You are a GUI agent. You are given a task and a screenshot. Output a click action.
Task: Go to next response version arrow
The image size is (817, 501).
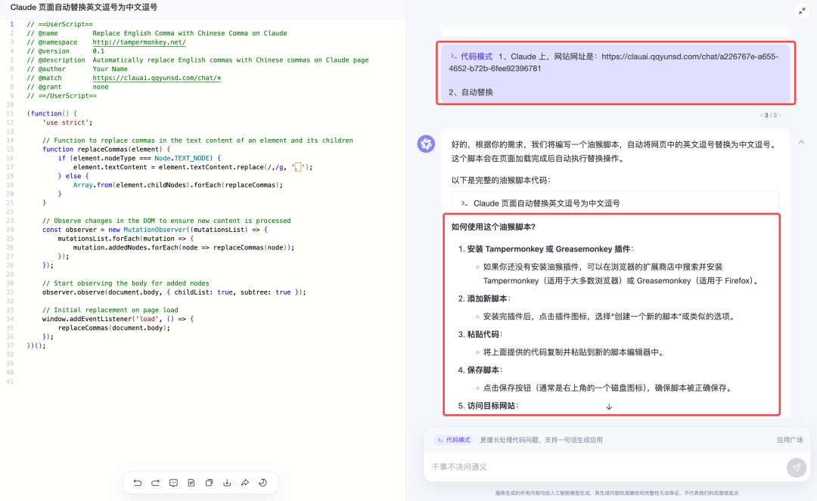point(780,115)
